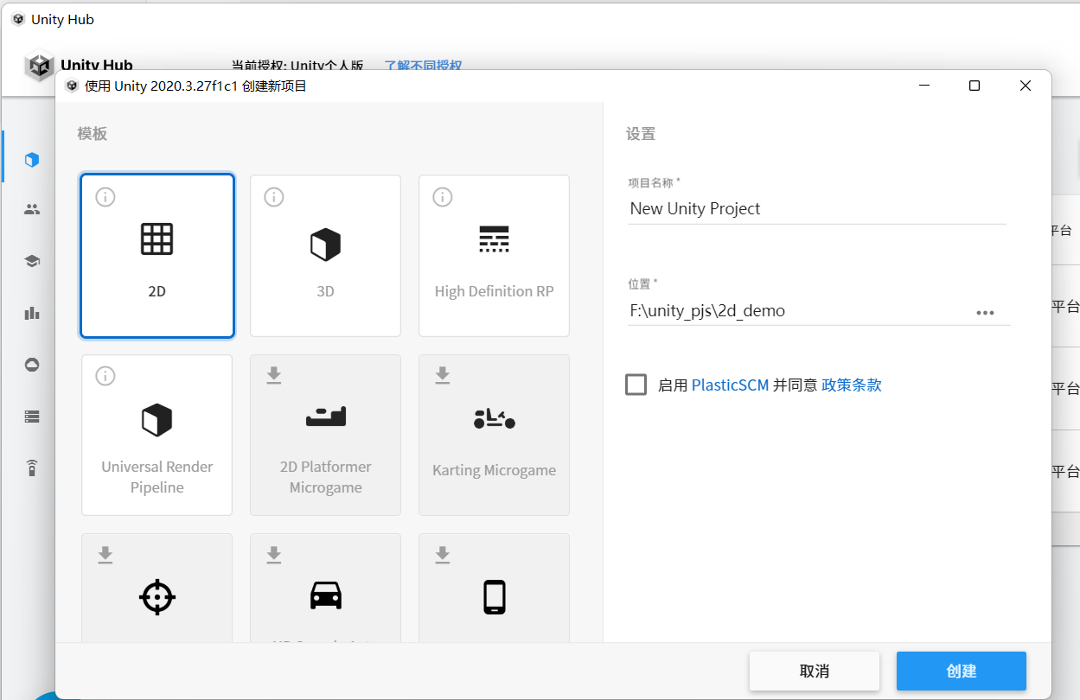The height and width of the screenshot is (700, 1080).
Task: Download the 2D Platformer Microgame template
Action: pos(274,375)
